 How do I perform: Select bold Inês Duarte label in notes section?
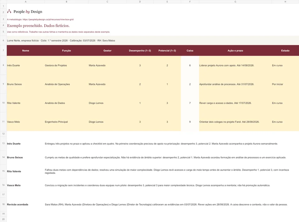[x=14, y=144]
